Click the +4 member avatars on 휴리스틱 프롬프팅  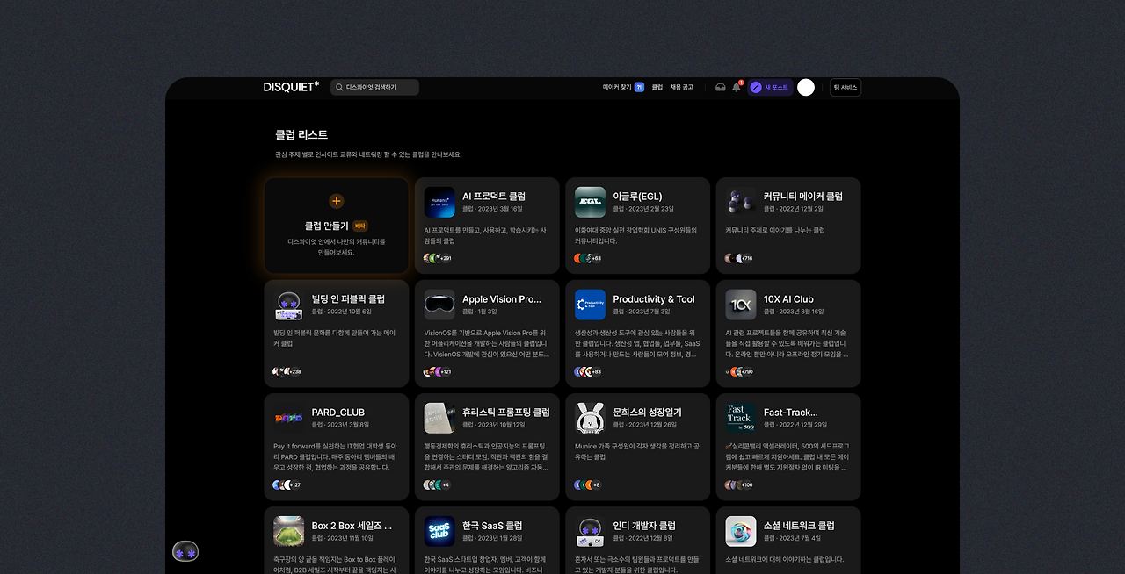(x=437, y=484)
